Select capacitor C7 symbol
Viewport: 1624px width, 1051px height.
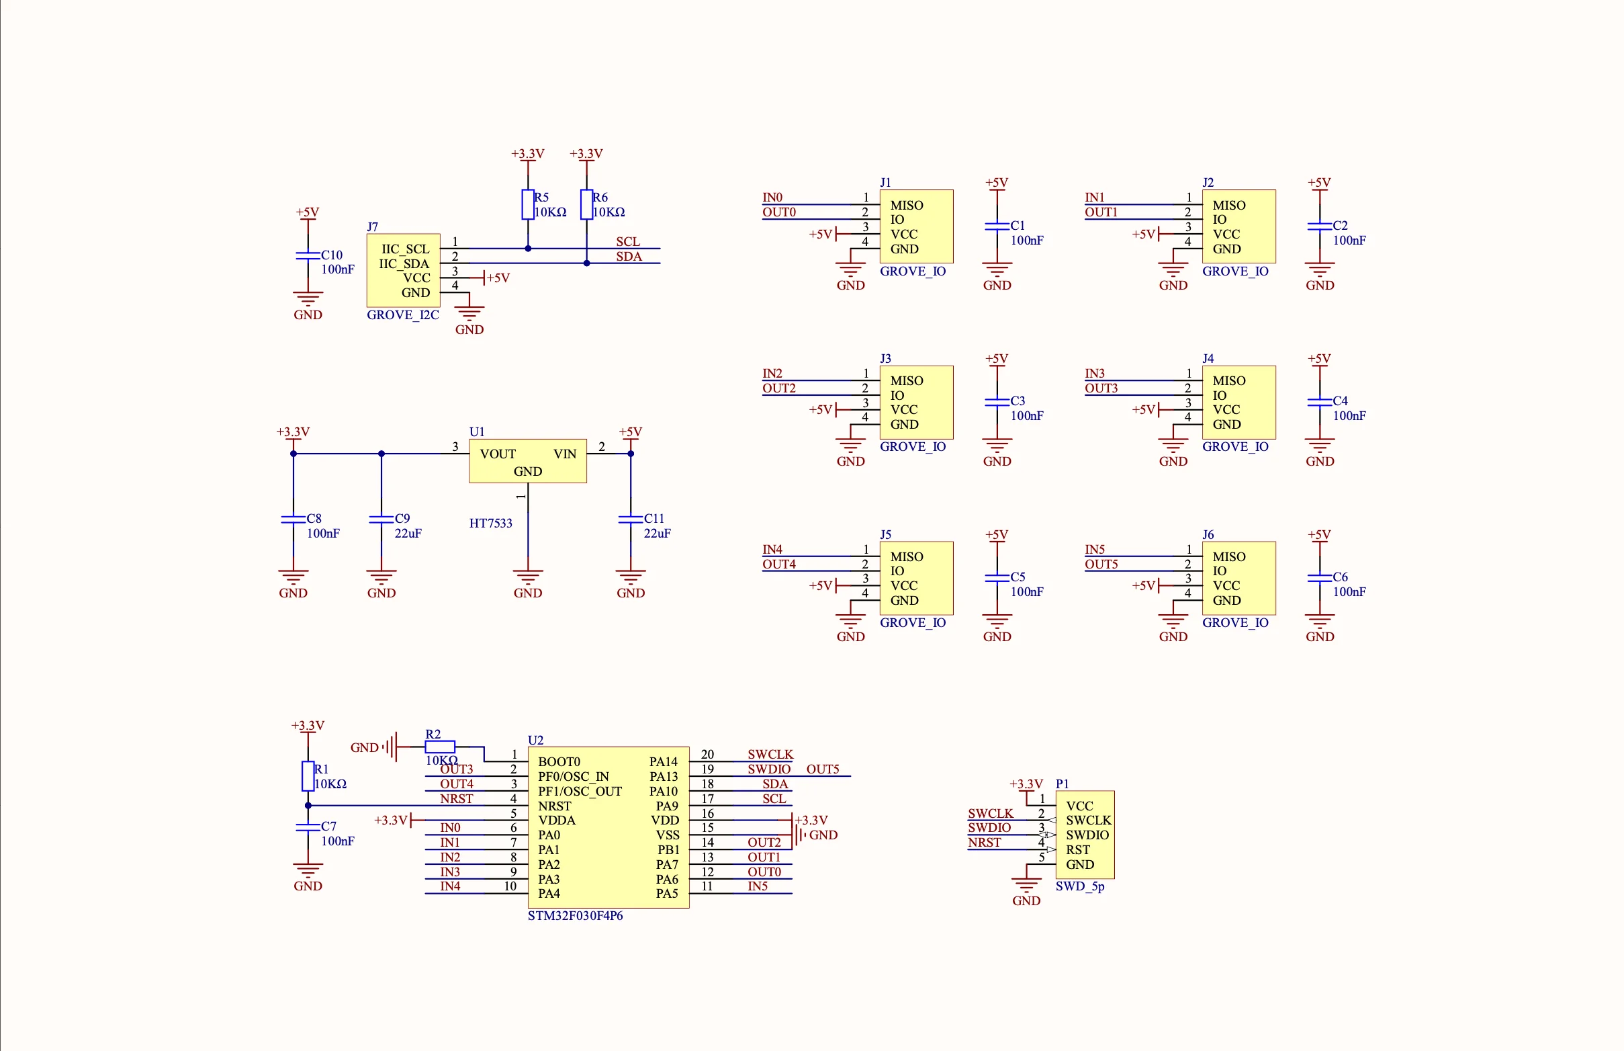point(308,827)
